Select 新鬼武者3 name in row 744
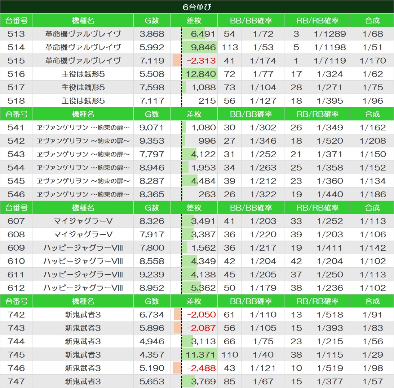The height and width of the screenshot is (388, 394). [x=83, y=341]
